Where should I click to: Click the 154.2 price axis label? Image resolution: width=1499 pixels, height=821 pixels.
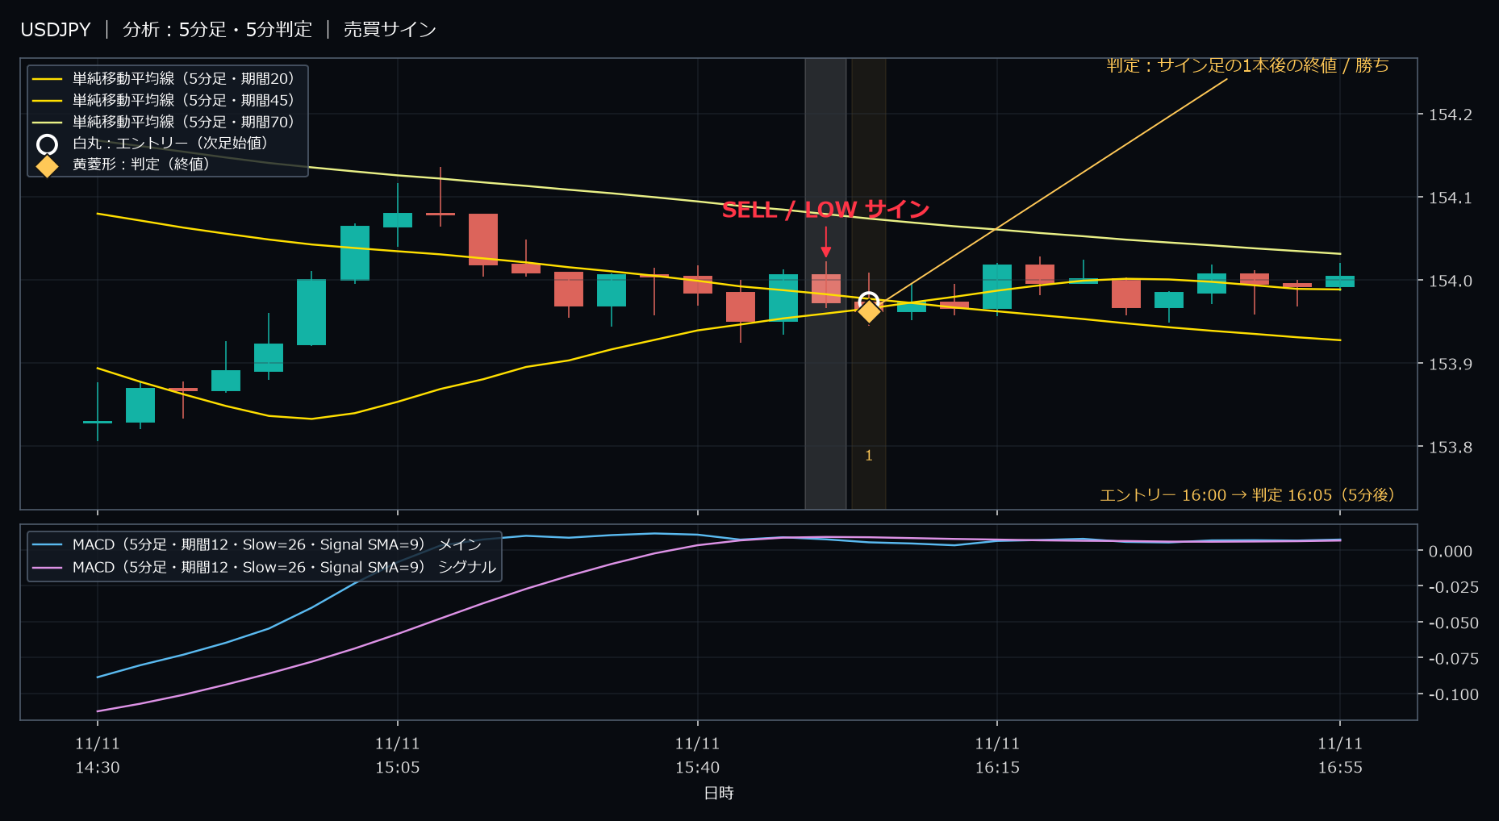1450,115
